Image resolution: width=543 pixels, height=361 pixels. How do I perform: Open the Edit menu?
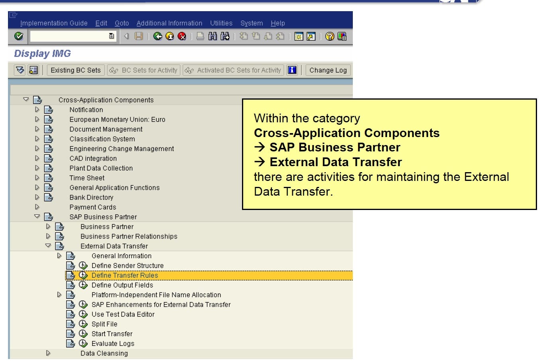[101, 23]
